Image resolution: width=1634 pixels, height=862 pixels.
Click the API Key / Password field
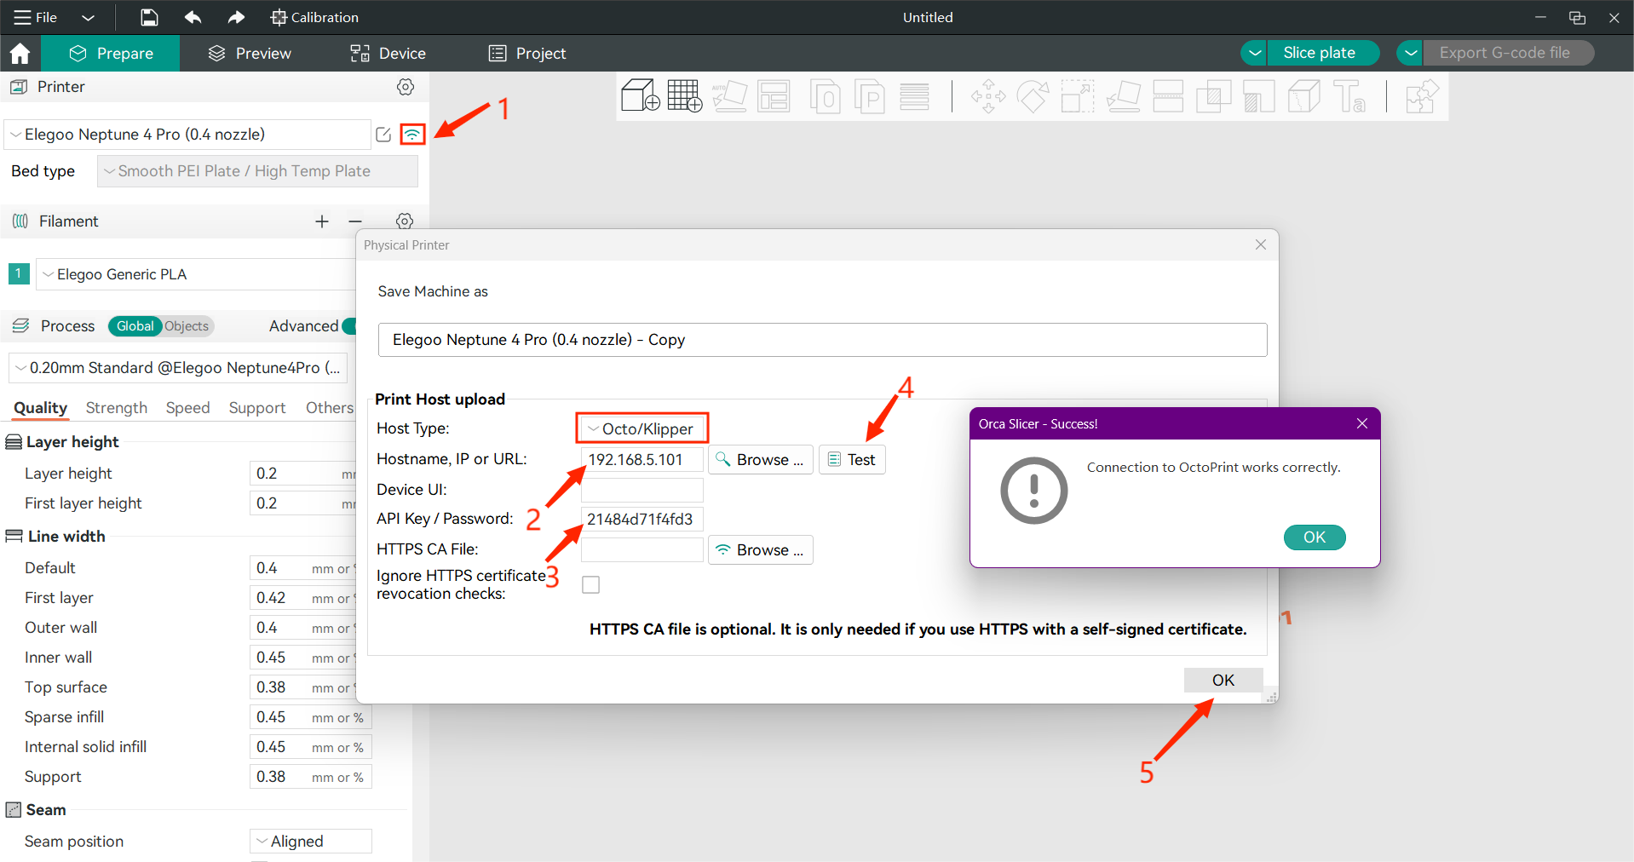click(x=642, y=519)
